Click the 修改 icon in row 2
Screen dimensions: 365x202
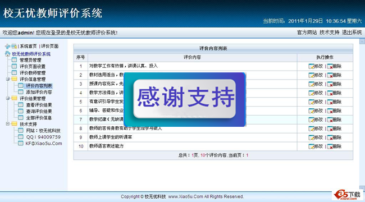pyautogui.click(x=311, y=75)
